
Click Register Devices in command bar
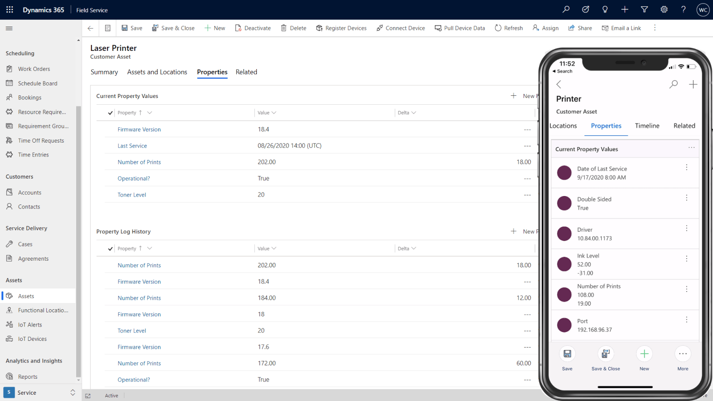[x=341, y=28]
